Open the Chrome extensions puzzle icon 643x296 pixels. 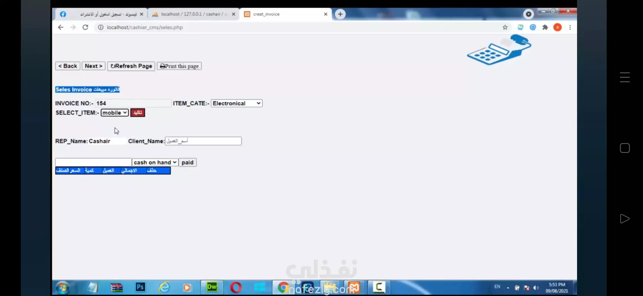(545, 27)
